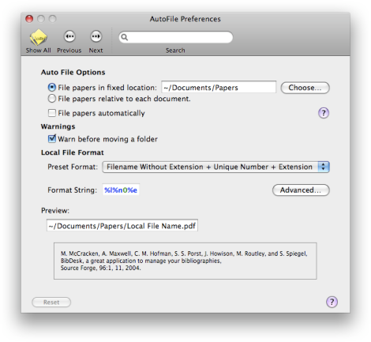Click the Show All preferences icon
Image resolution: width=371 pixels, height=342 pixels.
pyautogui.click(x=39, y=38)
